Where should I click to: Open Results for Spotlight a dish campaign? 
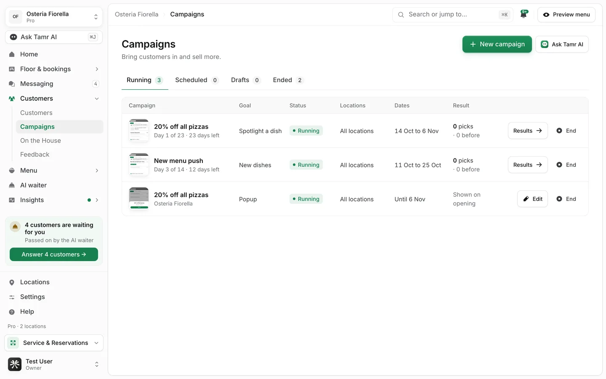pyautogui.click(x=528, y=131)
